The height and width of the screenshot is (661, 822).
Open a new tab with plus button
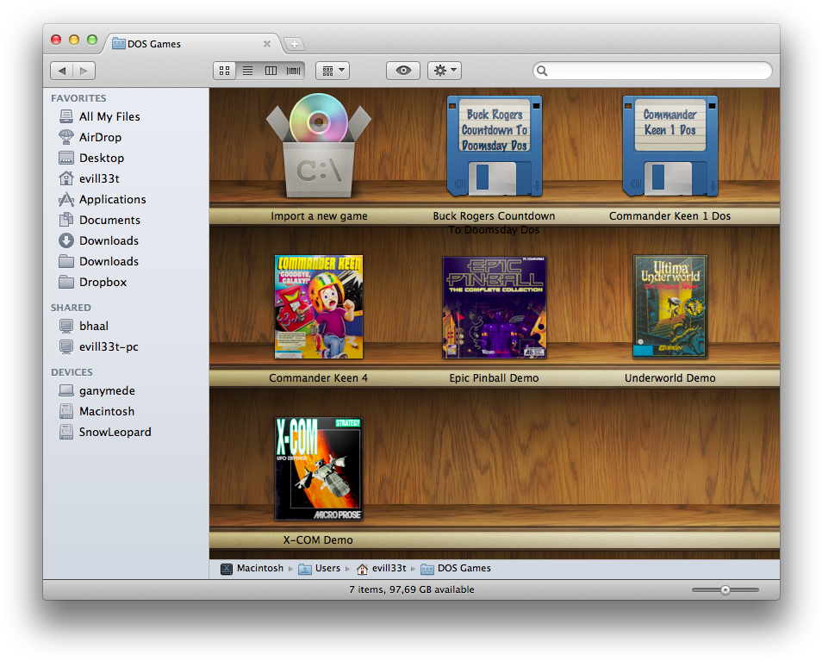click(x=295, y=44)
